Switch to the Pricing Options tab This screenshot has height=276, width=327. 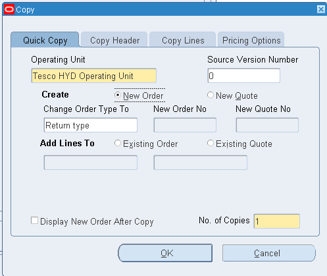pos(251,40)
